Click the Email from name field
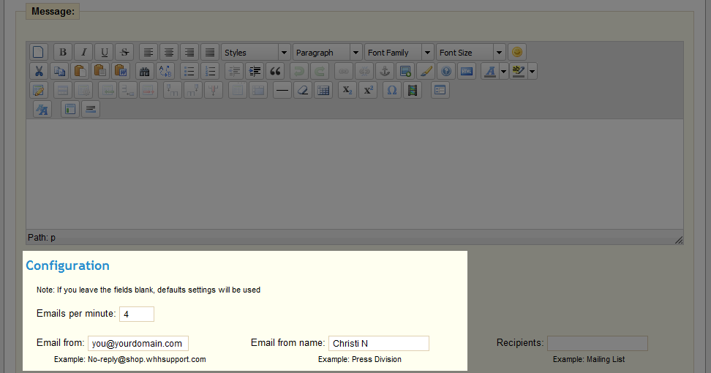This screenshot has width=711, height=373. 378,343
